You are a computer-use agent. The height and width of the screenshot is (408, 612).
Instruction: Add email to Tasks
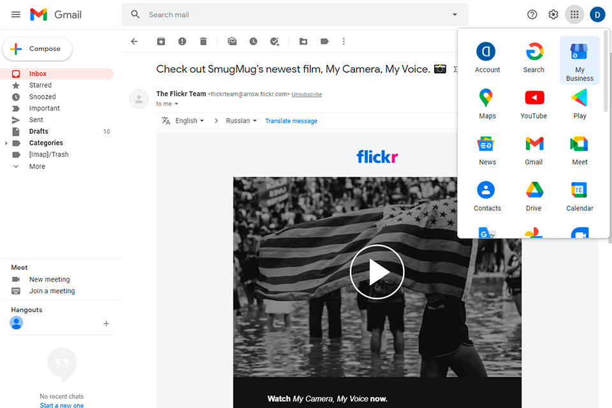coord(274,41)
